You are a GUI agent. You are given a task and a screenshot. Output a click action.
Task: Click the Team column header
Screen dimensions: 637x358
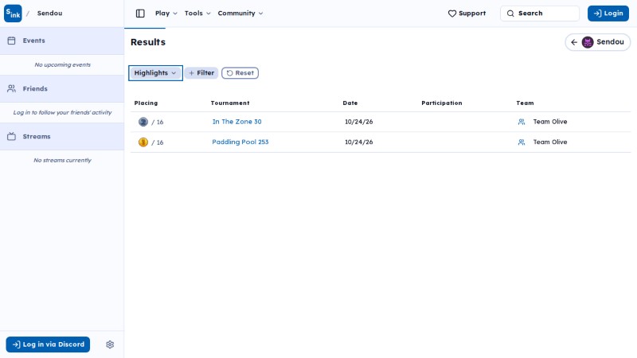[525, 103]
